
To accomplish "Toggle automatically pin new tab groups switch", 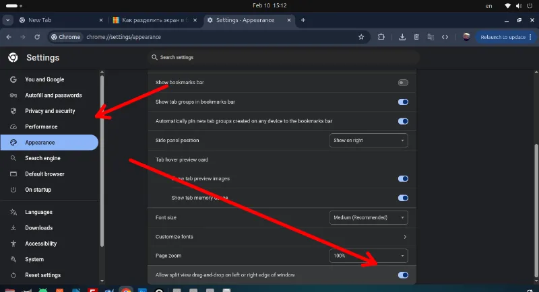I will 403,121.
